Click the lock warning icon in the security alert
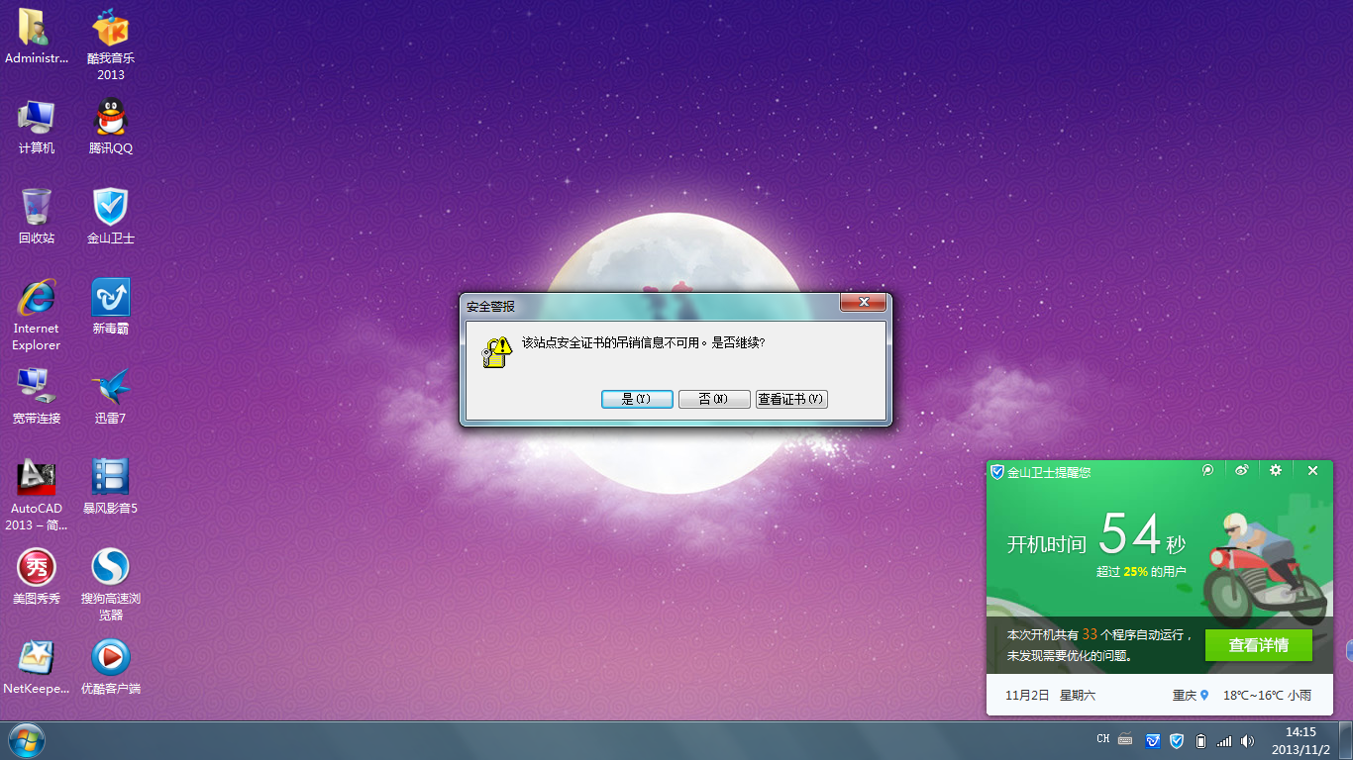 point(496,352)
